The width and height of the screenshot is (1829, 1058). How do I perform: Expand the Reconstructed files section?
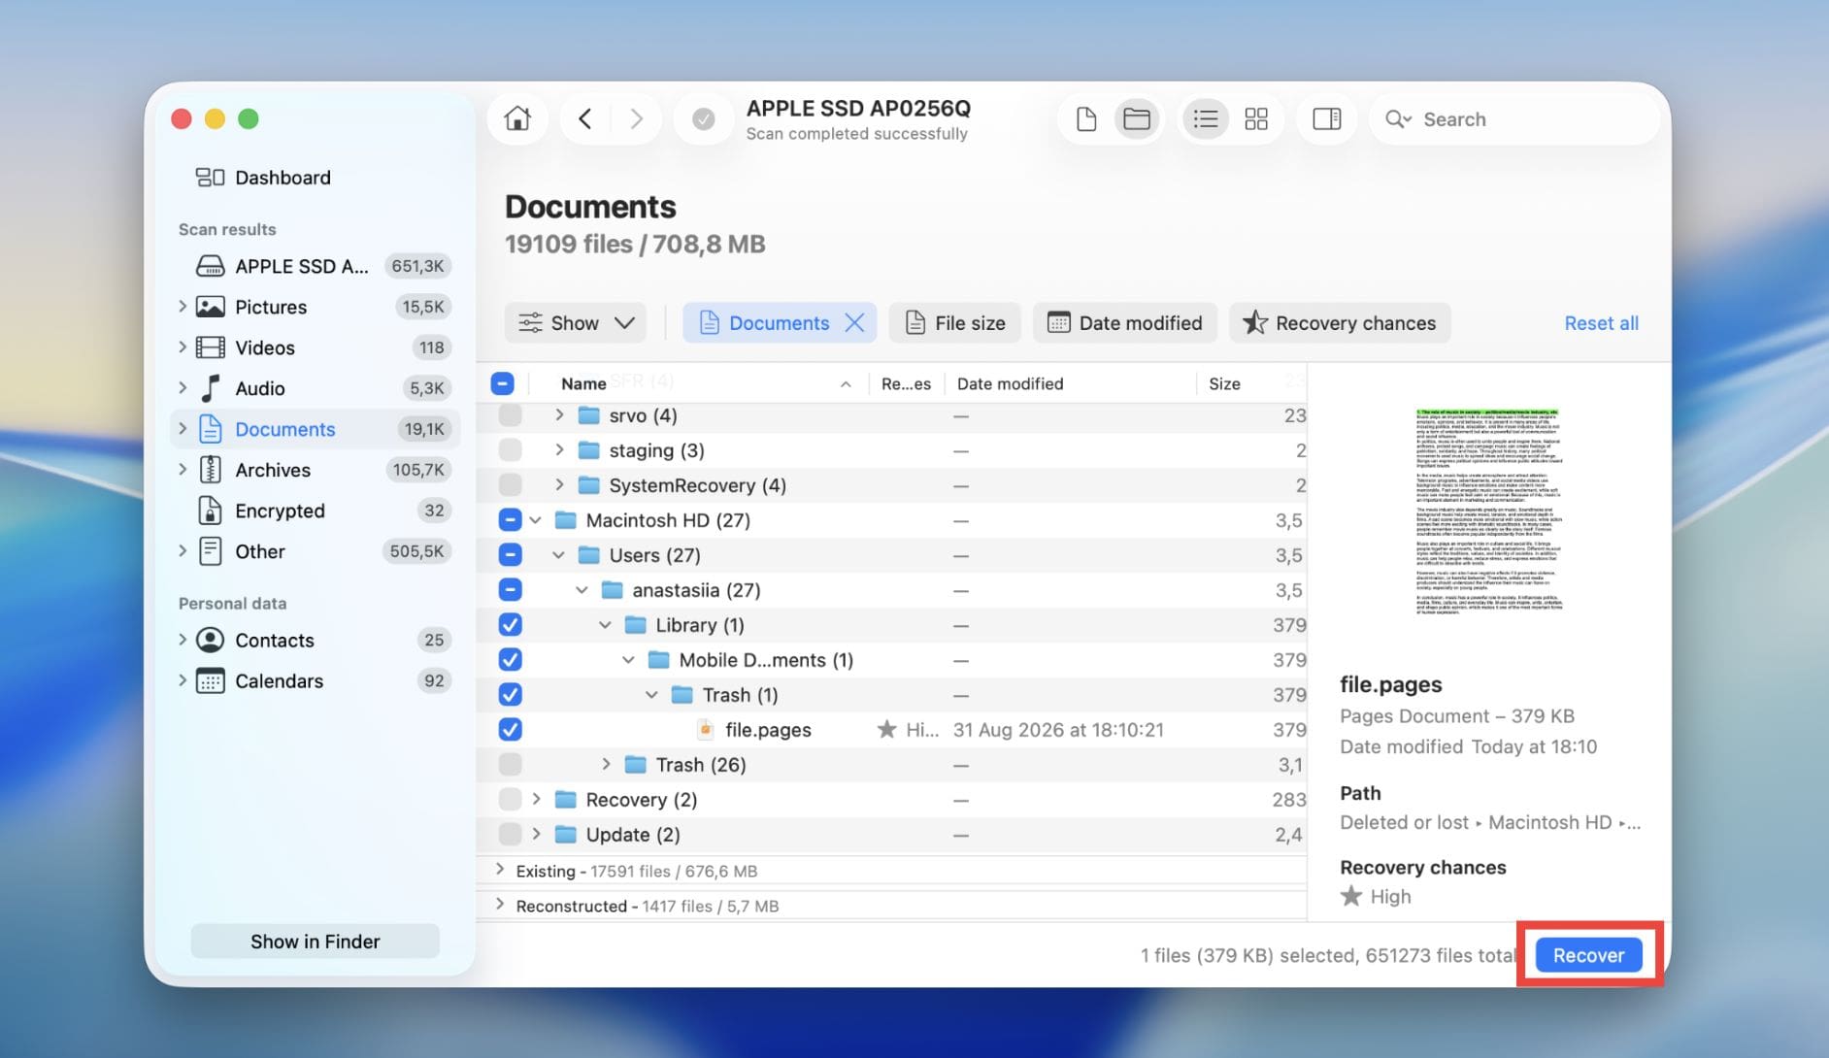pyautogui.click(x=499, y=905)
